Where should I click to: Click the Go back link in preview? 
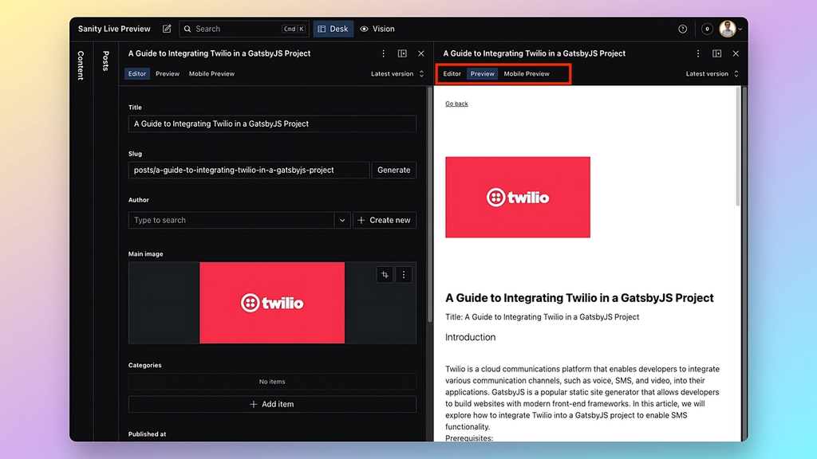tap(456, 104)
